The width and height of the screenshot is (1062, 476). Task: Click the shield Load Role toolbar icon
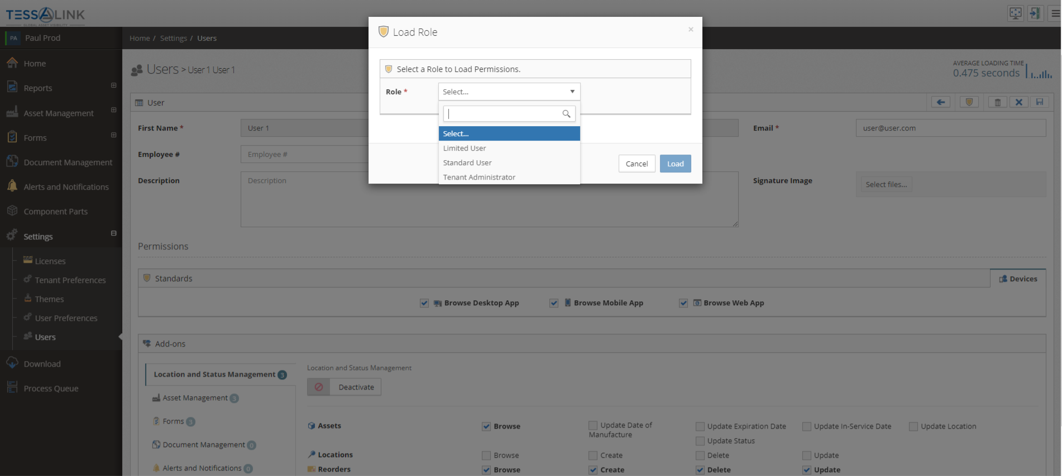[x=969, y=102]
